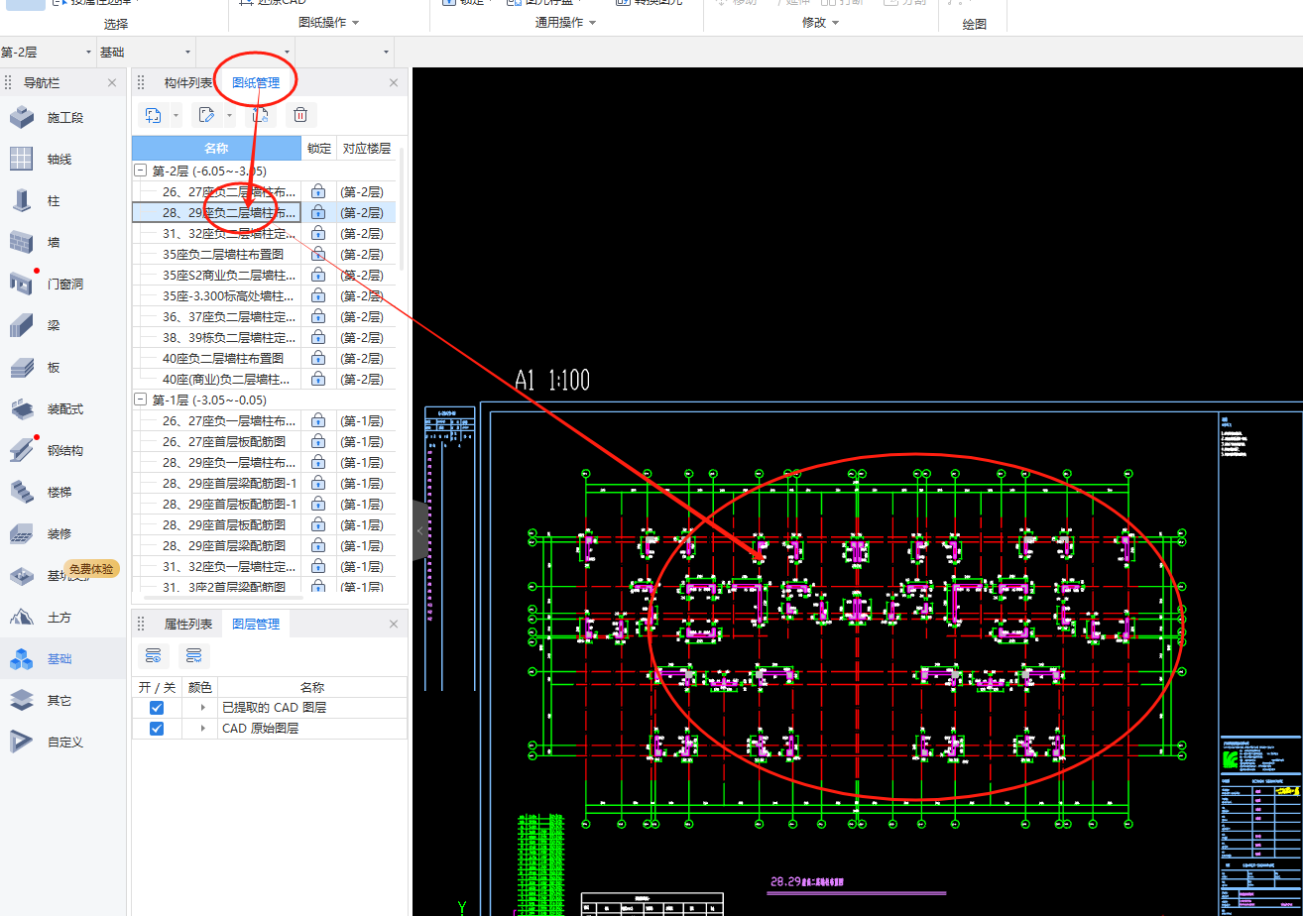Open dropdown arrow next to edit drawing
Screen dimensions: 1303x916
click(229, 116)
